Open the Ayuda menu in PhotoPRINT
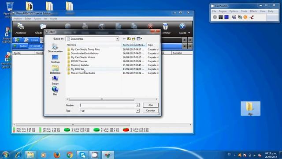Viewport: 282px width, 159px height. (x=53, y=19)
